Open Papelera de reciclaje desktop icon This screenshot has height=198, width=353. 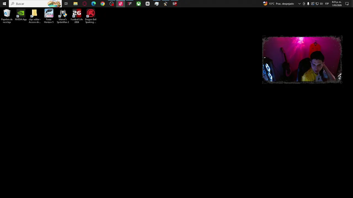pyautogui.click(x=7, y=16)
